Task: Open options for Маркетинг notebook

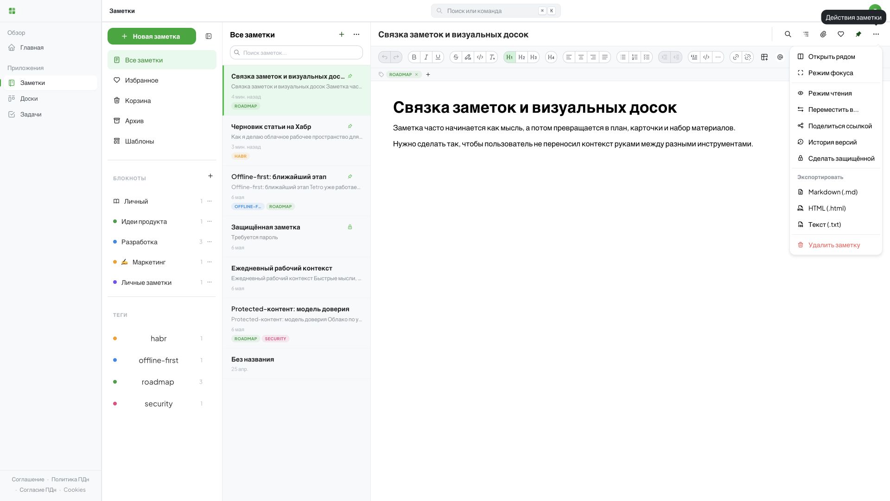Action: click(210, 262)
